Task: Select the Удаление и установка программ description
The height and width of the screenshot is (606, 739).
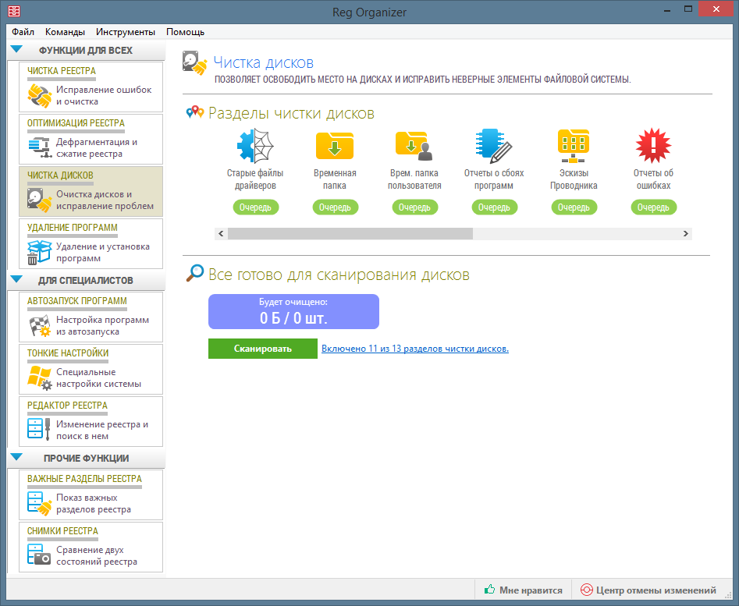Action: (103, 253)
